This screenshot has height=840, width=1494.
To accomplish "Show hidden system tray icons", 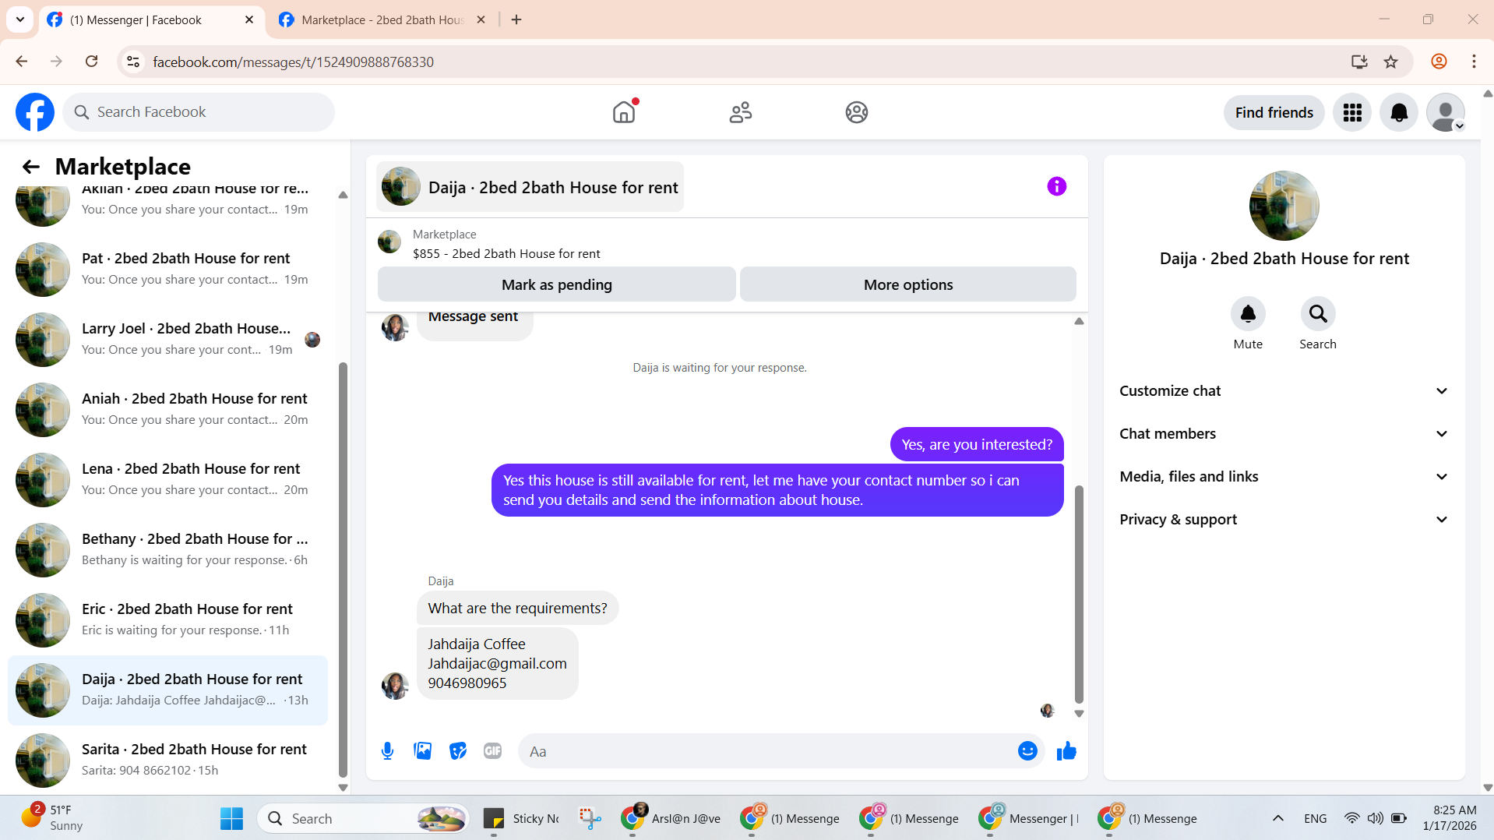I will [1277, 818].
